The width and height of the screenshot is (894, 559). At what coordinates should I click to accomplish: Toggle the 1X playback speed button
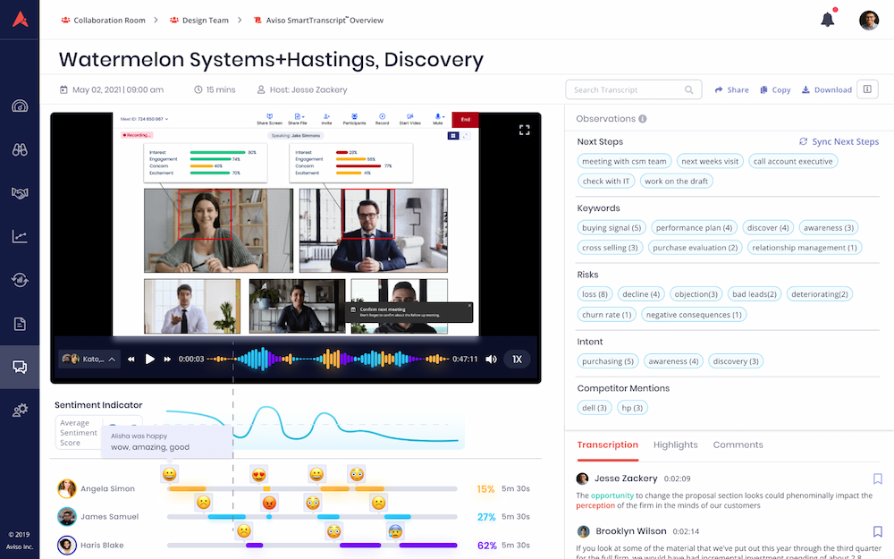tap(517, 360)
